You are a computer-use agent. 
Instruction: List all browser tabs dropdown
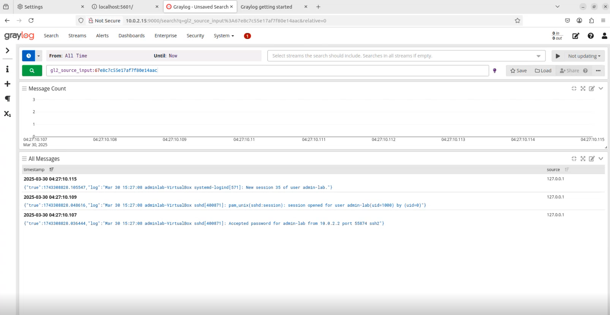pyautogui.click(x=557, y=6)
